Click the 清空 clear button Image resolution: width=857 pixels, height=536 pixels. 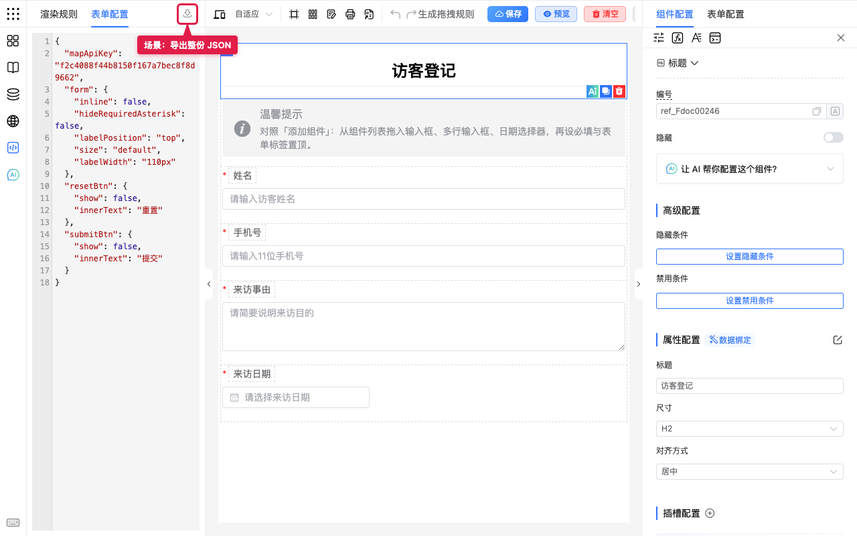[605, 14]
